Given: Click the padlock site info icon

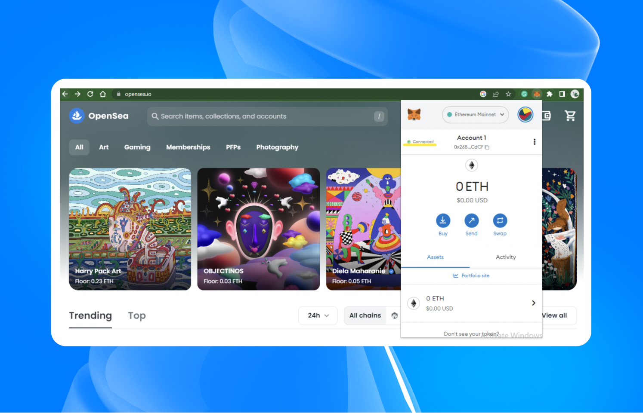Looking at the screenshot, I should (119, 94).
